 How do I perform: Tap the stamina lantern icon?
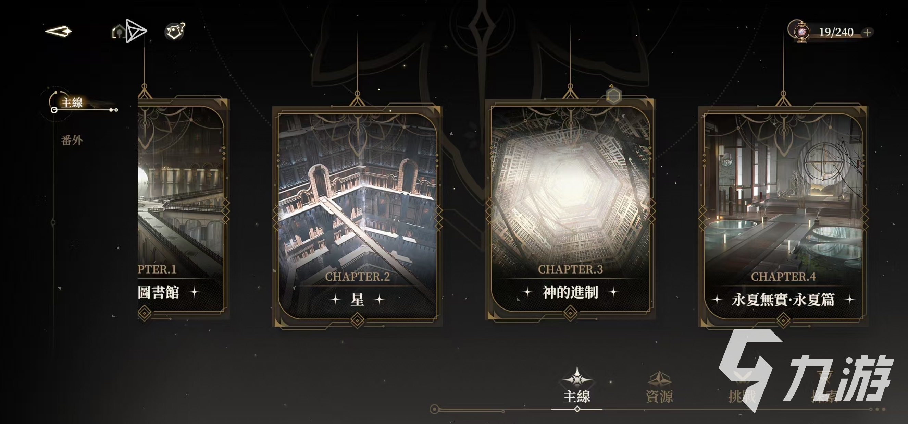tap(801, 32)
